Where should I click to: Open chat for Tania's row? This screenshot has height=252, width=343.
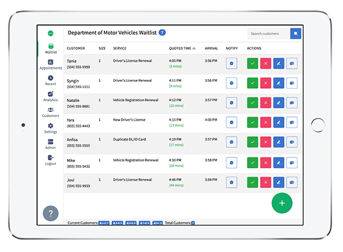click(x=292, y=64)
